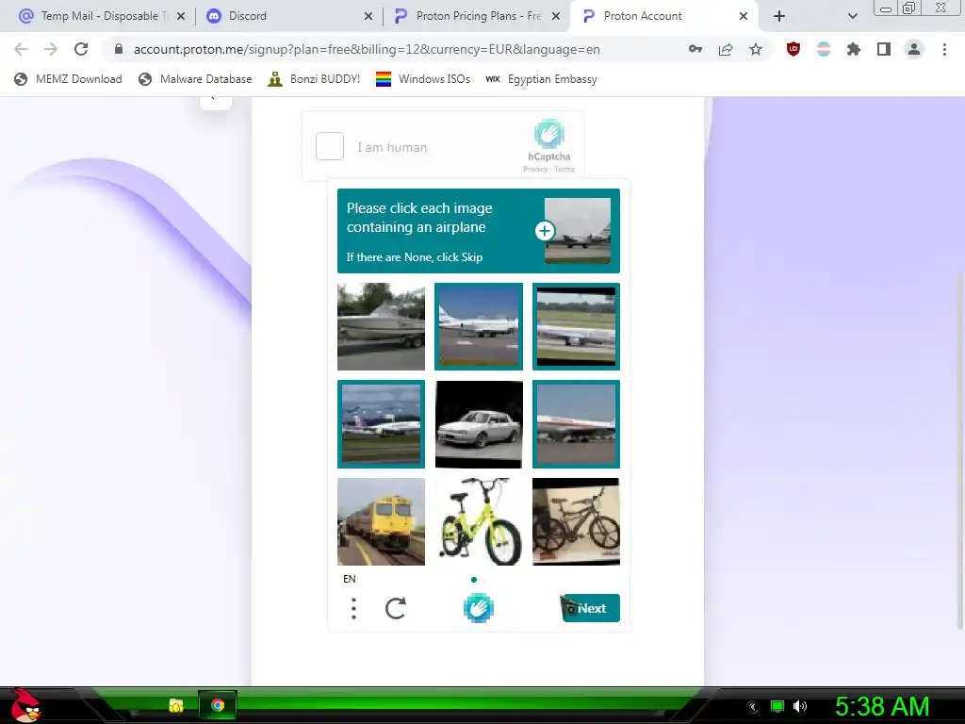Toggle the browser side panel
The height and width of the screenshot is (724, 965).
pos(884,49)
